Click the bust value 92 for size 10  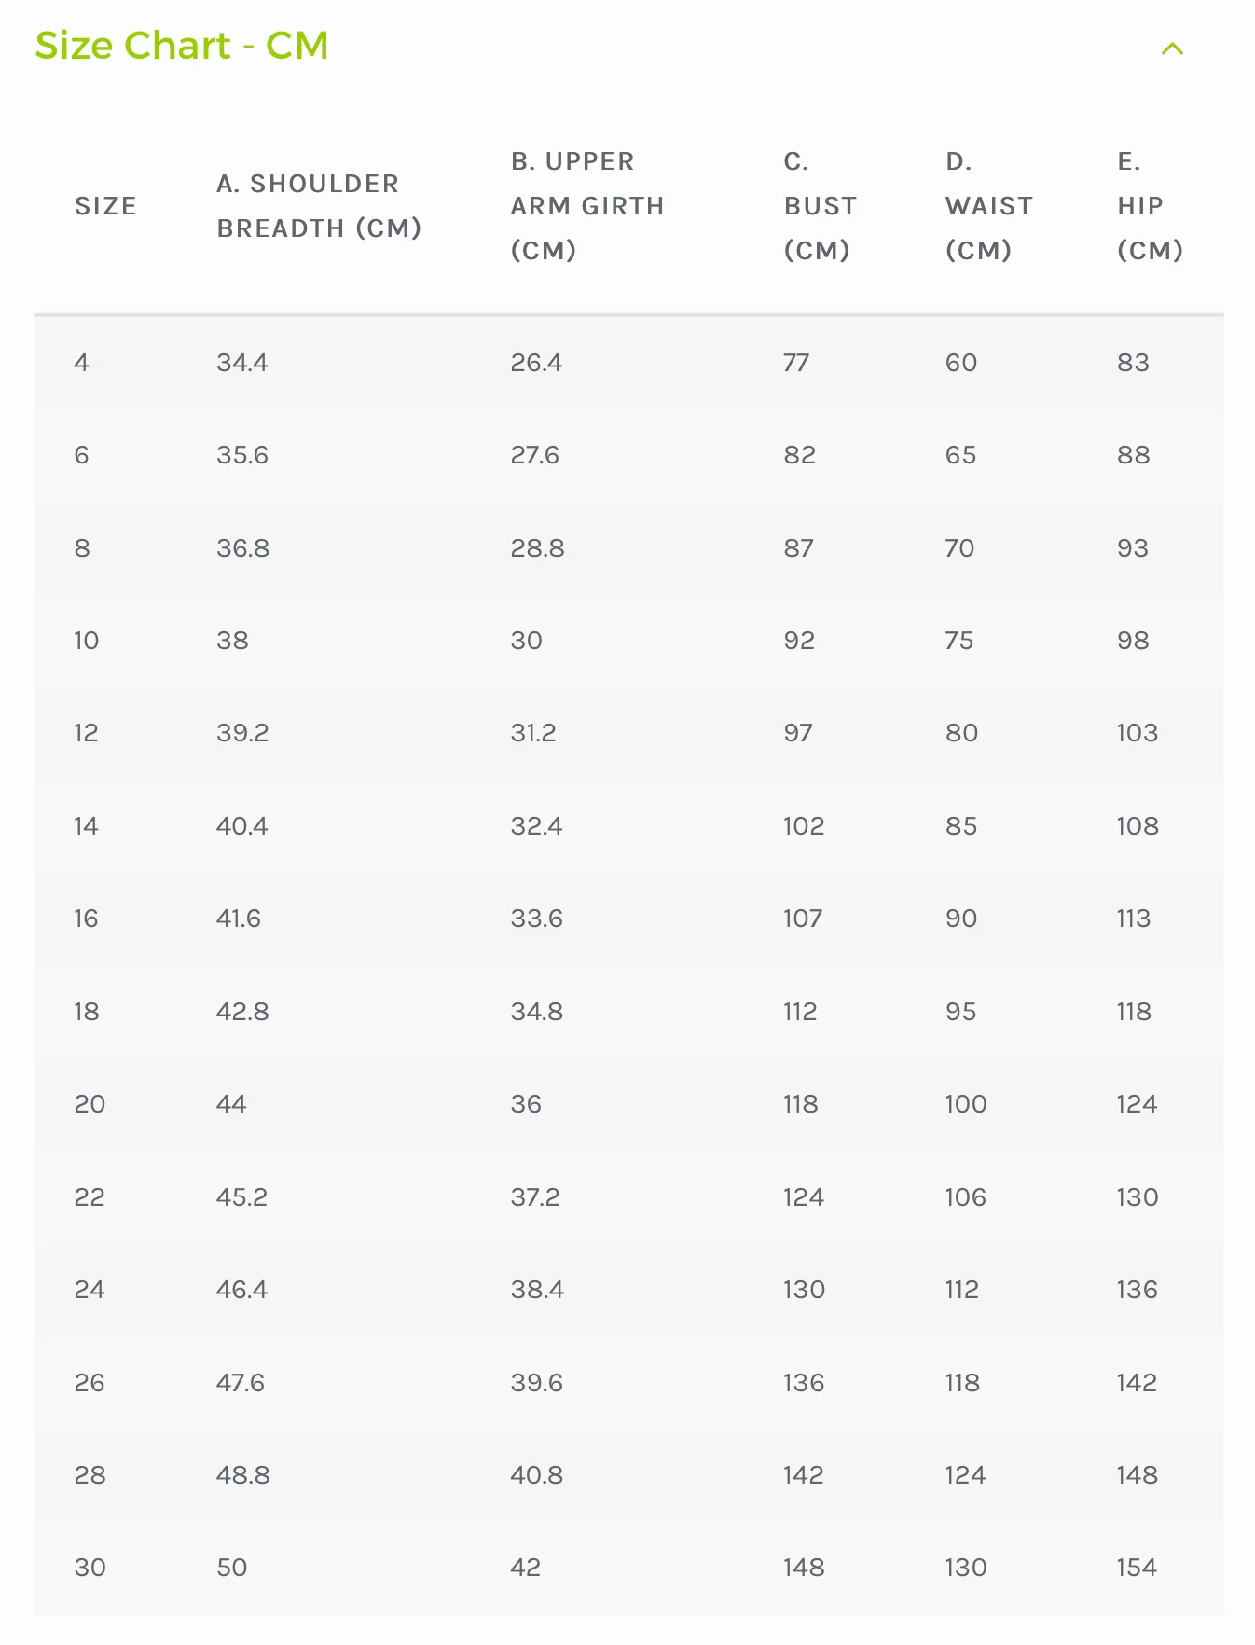tap(798, 641)
